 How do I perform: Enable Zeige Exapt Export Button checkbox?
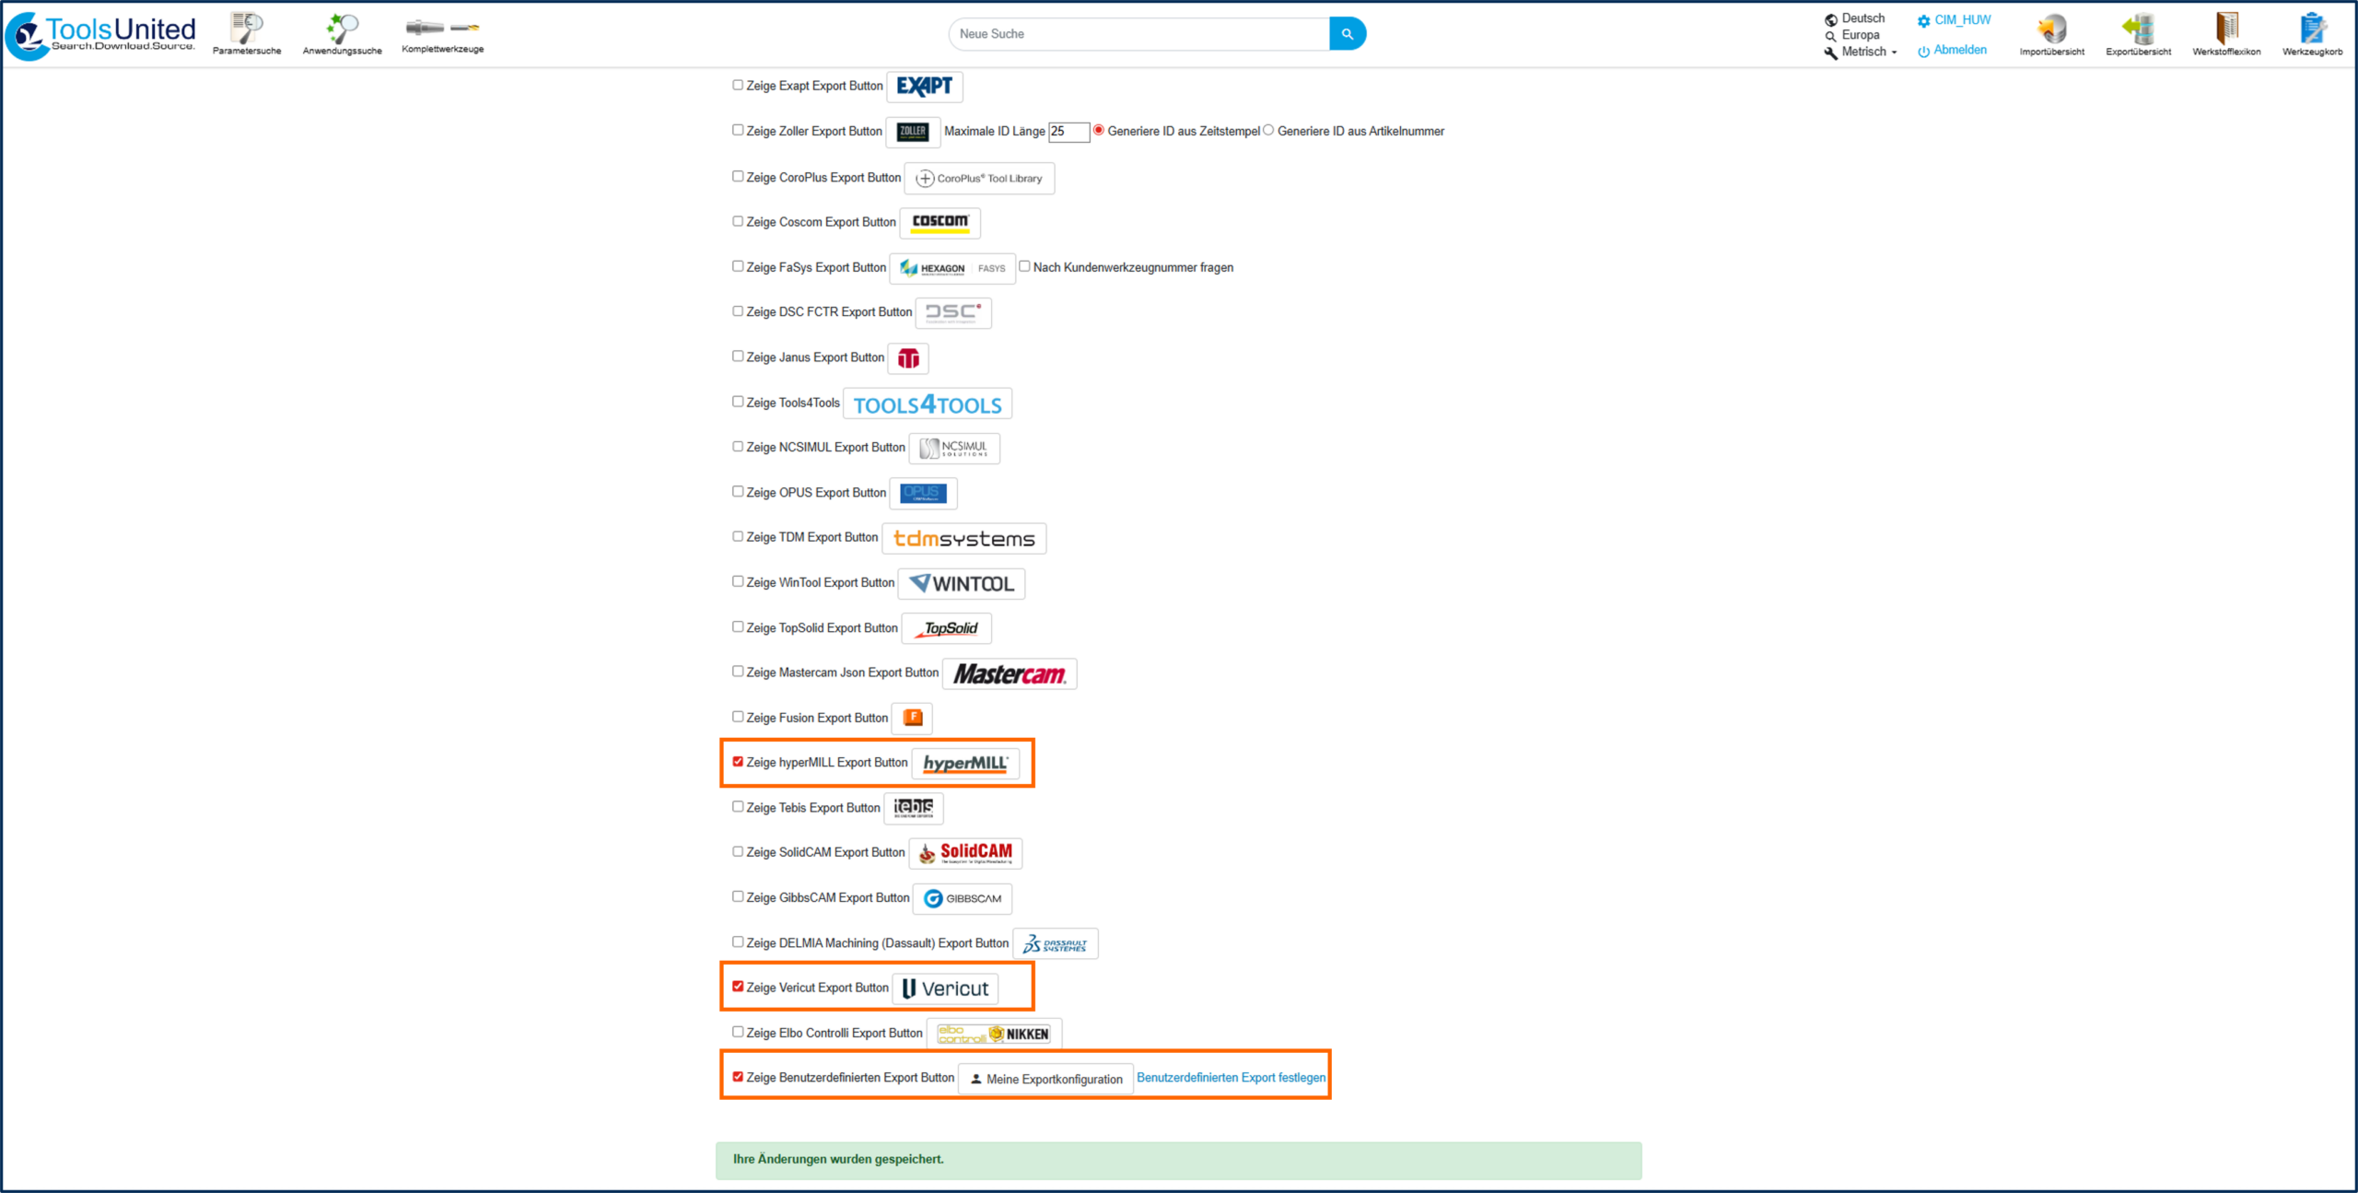coord(738,85)
